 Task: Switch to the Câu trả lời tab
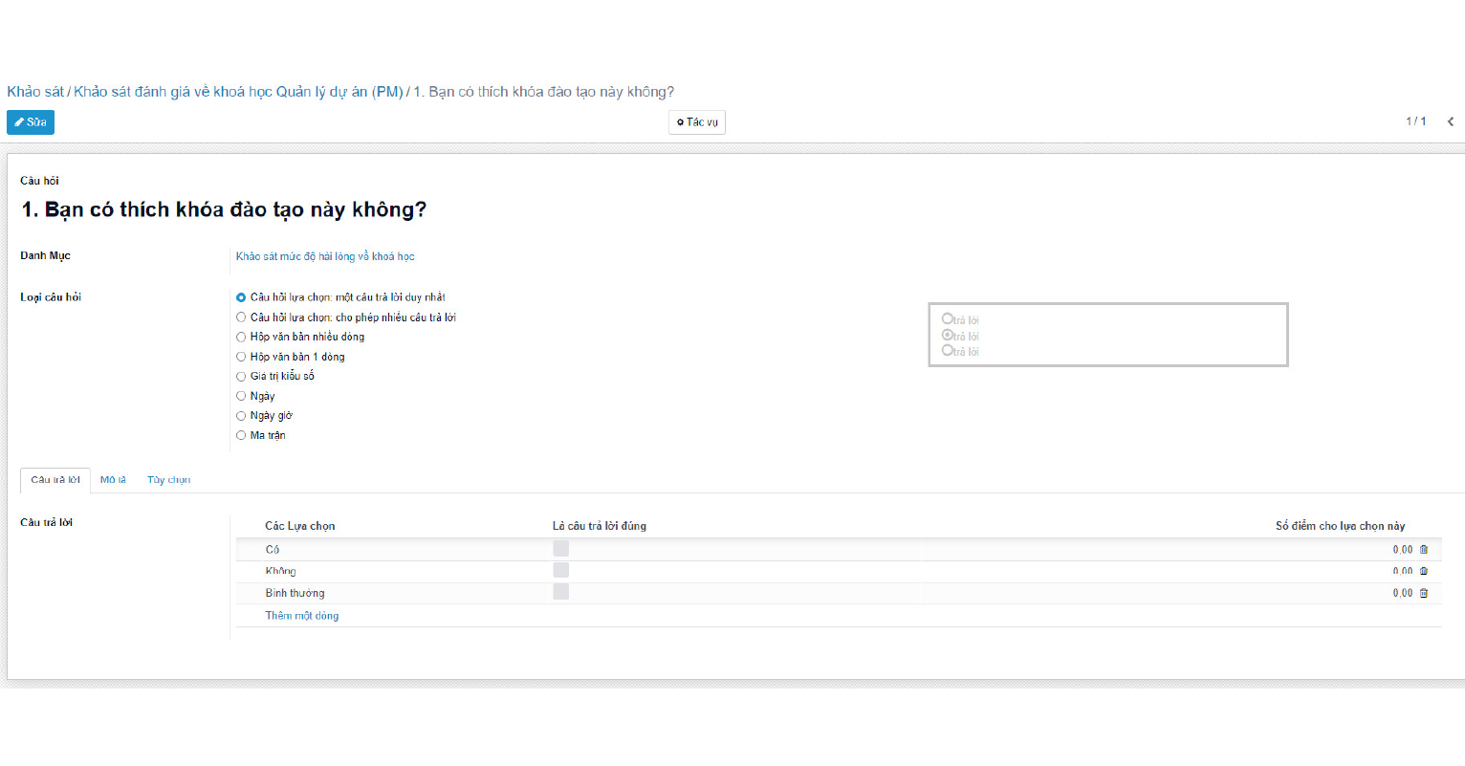click(x=55, y=480)
